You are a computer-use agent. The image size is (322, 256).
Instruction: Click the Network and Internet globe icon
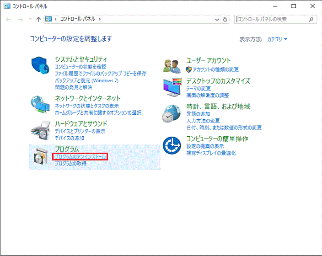coord(40,105)
